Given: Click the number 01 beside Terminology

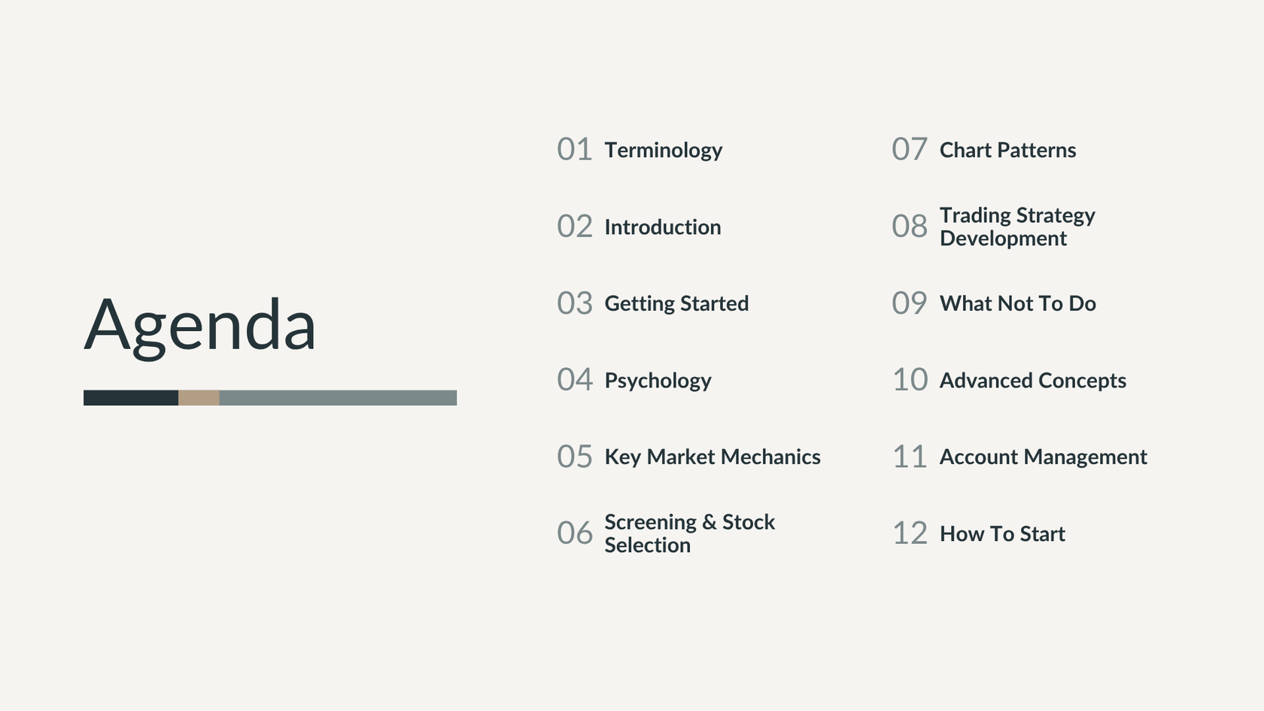Looking at the screenshot, I should coord(575,150).
